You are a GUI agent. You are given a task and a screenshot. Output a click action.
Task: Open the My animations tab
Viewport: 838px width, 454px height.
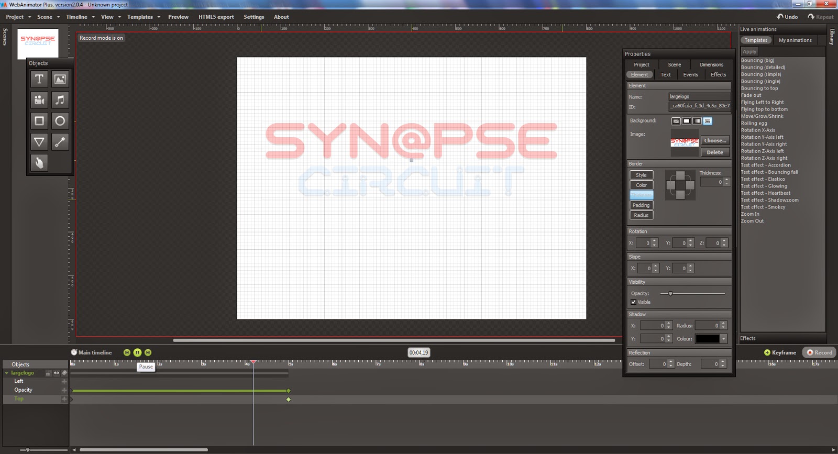795,40
